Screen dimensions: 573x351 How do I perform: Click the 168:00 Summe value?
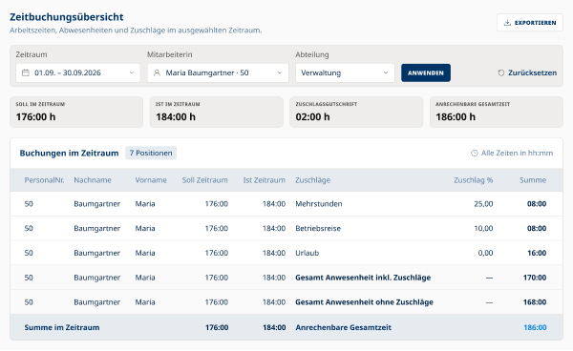coord(535,302)
